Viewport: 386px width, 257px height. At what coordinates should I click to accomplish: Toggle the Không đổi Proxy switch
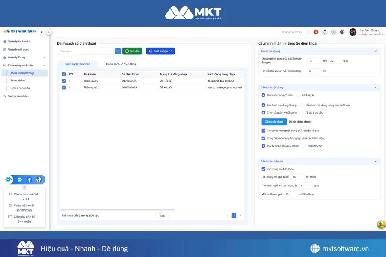307,32
